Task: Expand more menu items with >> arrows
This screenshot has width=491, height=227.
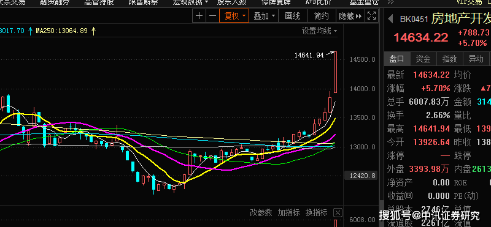Action: [390, 2]
